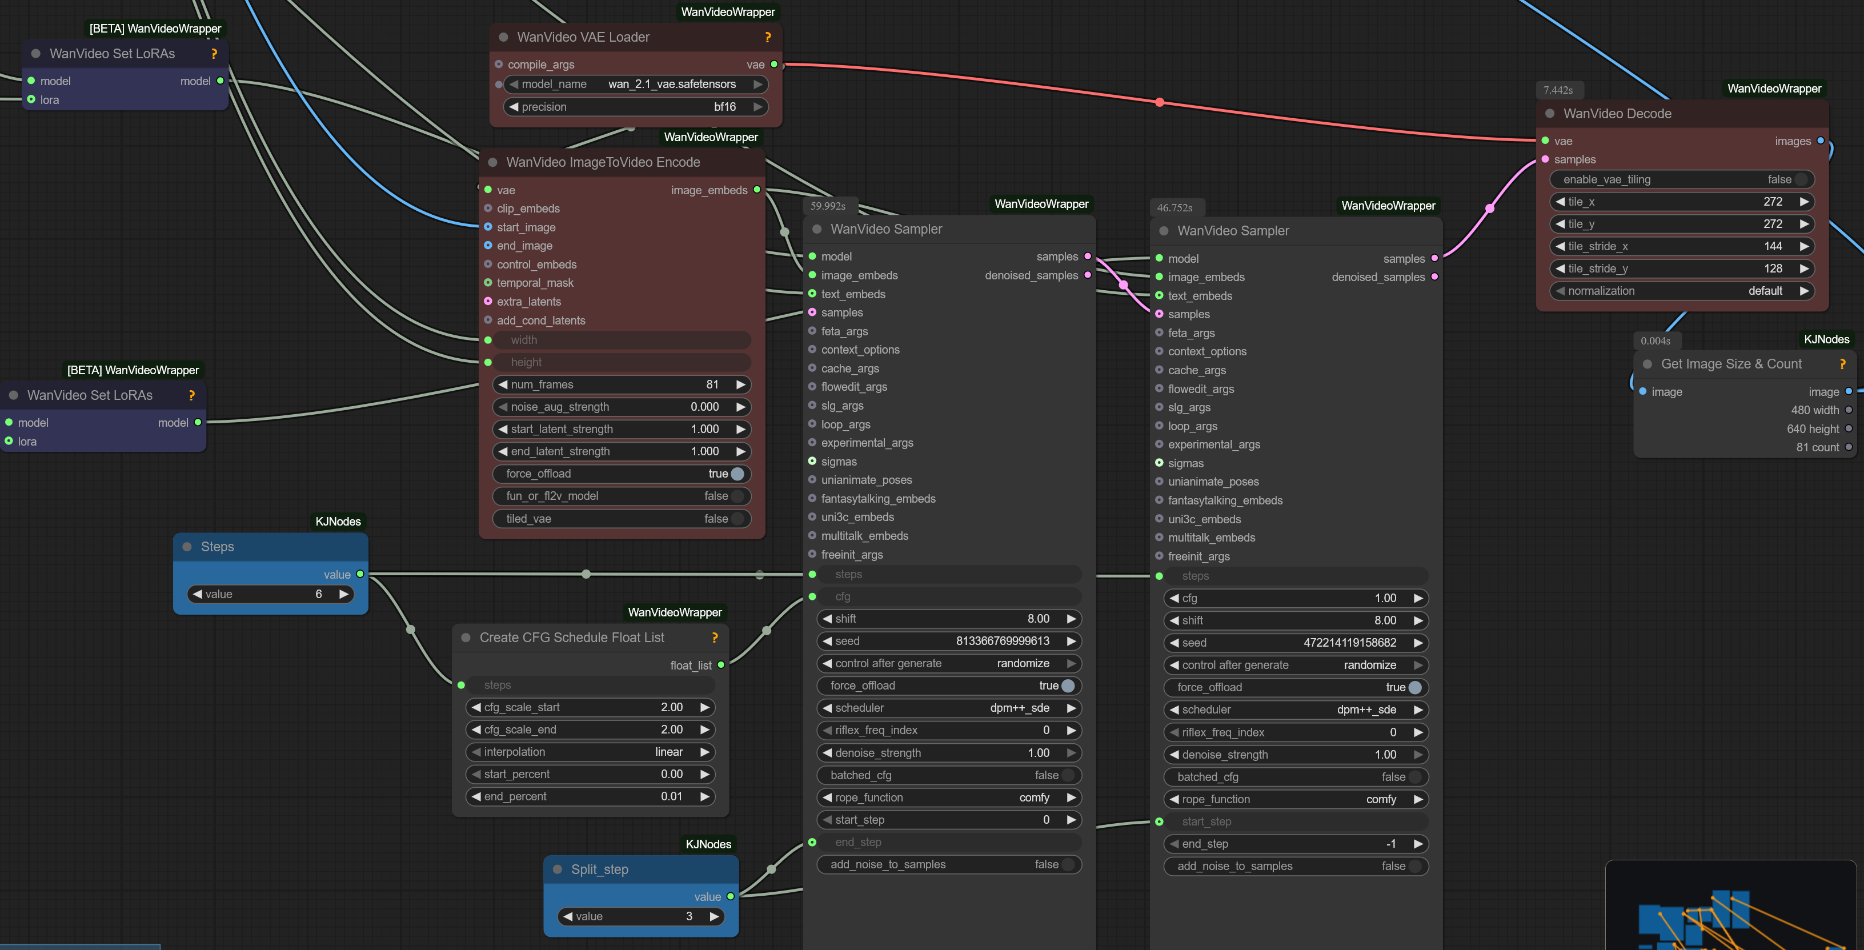1864x950 pixels.
Task: Increase num_frames with right arrow
Action: [x=741, y=384]
